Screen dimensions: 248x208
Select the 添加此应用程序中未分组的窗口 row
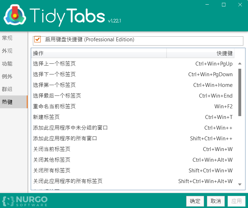point(133,128)
